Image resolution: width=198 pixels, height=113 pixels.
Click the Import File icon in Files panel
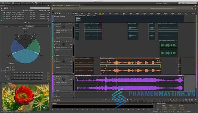pyautogui.click(x=5, y=8)
